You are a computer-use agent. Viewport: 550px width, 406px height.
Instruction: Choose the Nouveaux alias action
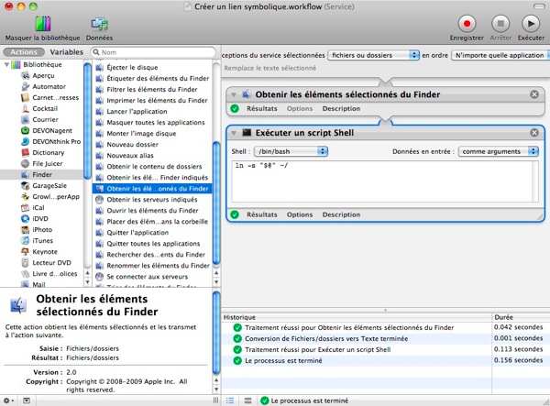[x=130, y=155]
